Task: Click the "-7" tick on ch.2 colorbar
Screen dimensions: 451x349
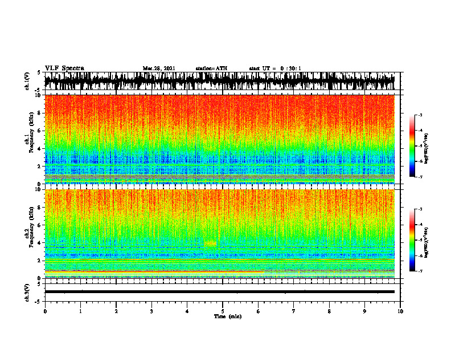Action: 420,271
